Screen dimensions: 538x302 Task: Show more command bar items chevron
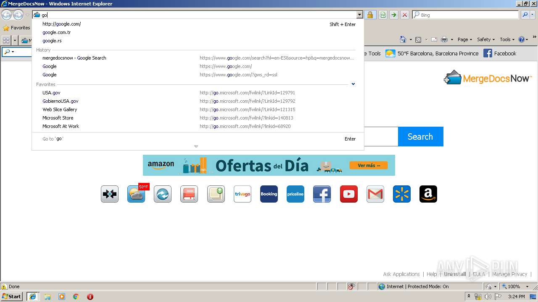point(535,37)
